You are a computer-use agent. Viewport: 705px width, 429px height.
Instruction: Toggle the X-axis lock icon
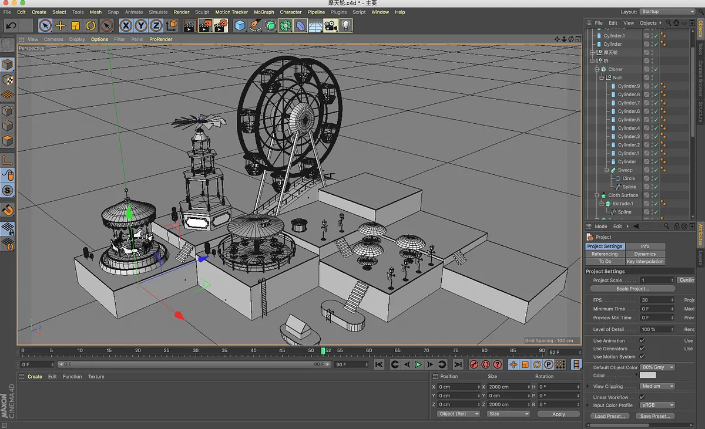pyautogui.click(x=126, y=26)
